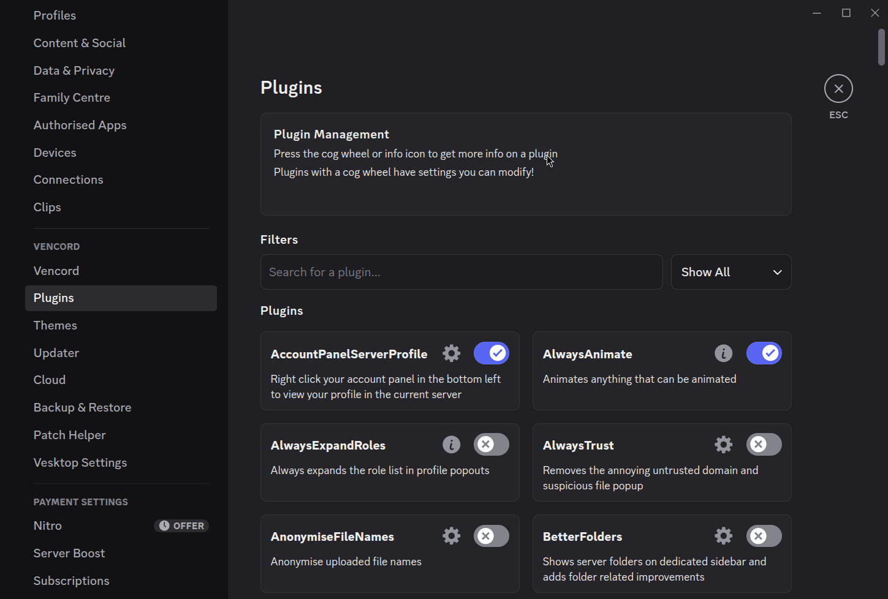
Task: Select Patch Helper in sidebar
Action: click(x=121, y=435)
